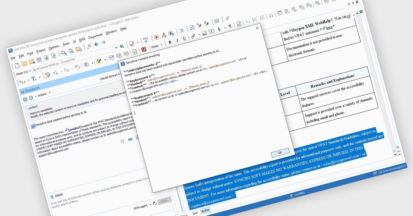The height and width of the screenshot is (216, 413).
Task: Click the Attach paperclip icon
Action: [52, 197]
